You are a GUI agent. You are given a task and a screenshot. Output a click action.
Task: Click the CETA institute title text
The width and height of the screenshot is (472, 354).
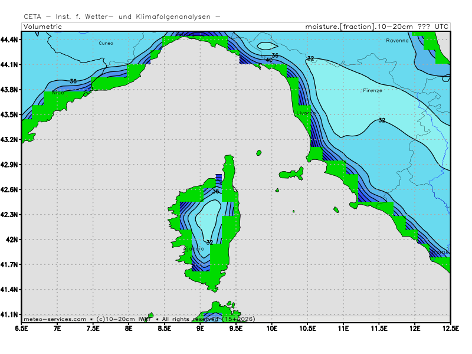pos(122,17)
